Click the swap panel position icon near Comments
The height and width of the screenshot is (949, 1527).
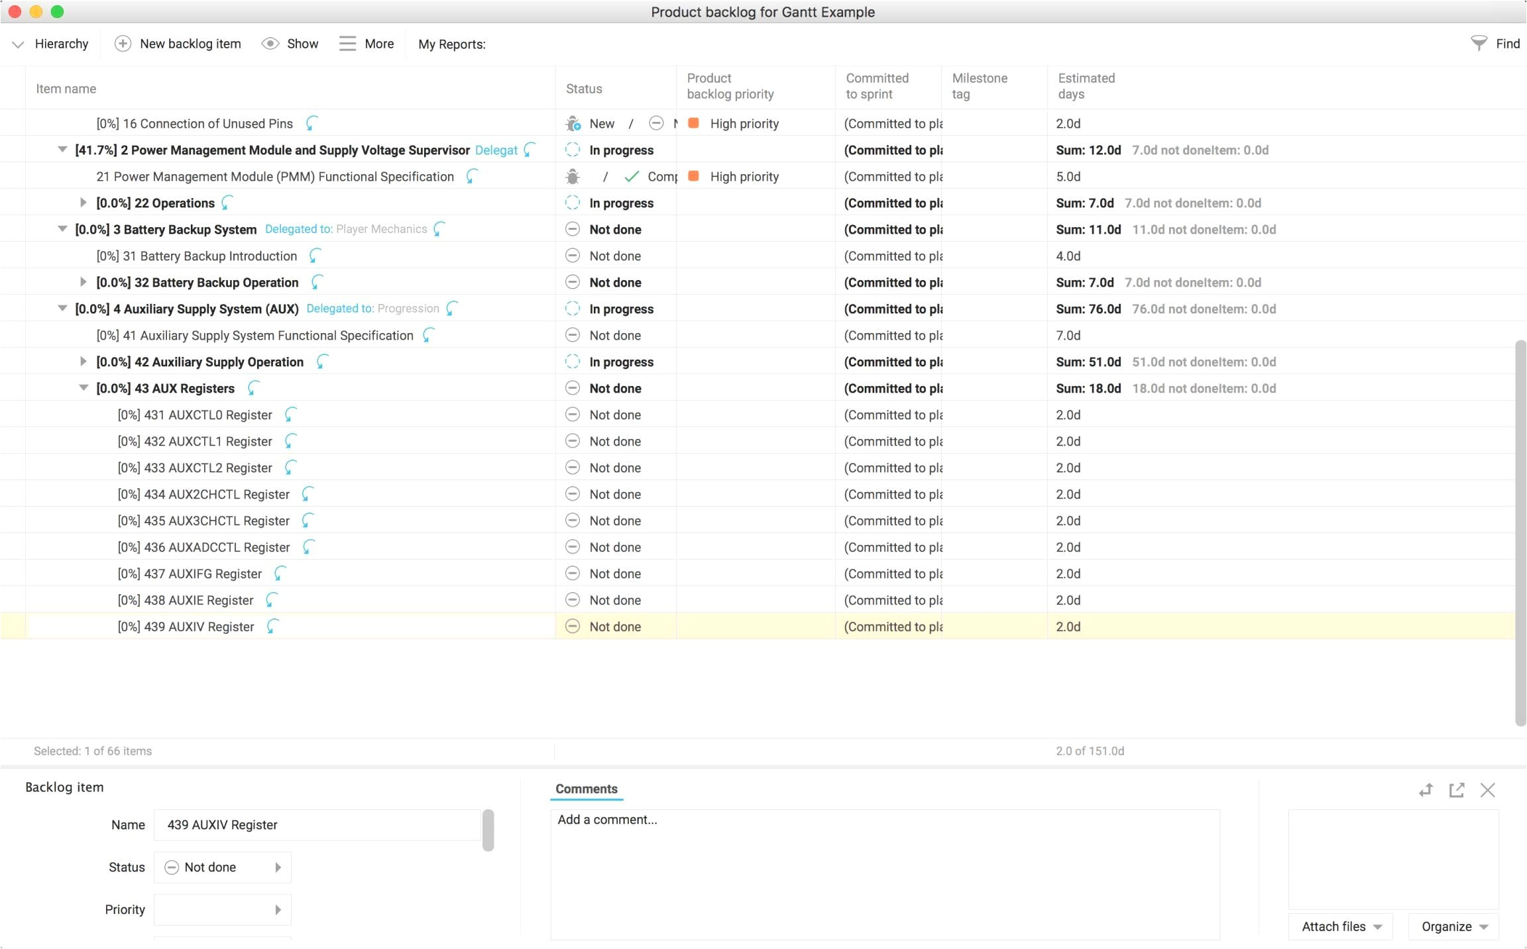(x=1426, y=790)
